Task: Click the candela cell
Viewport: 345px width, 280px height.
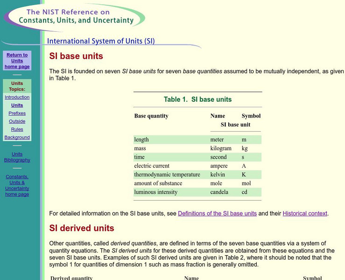Action: [219, 192]
